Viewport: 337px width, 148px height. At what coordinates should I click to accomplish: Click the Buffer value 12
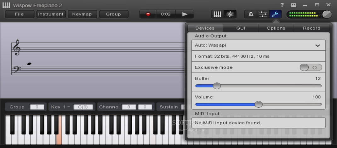click(318, 79)
